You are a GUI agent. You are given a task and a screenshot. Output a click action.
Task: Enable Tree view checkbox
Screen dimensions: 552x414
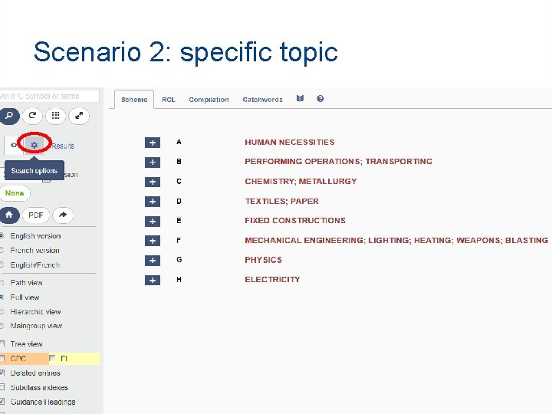point(2,343)
